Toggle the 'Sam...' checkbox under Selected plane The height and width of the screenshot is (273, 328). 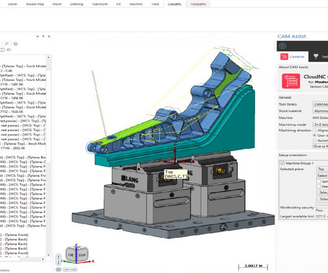click(319, 182)
